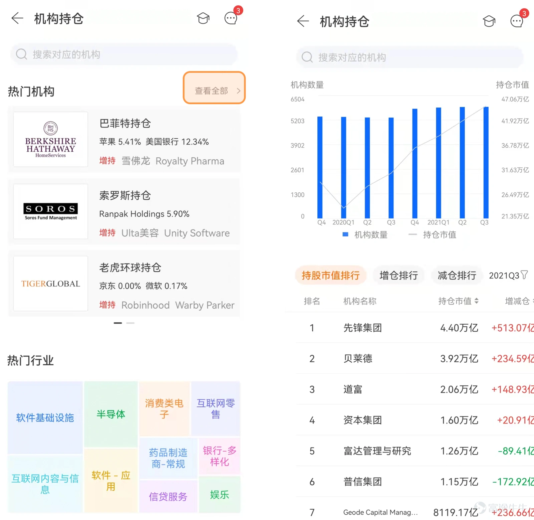534x520 pixels.
Task: Open 贝莱德 ranking row
Action: coord(415,358)
